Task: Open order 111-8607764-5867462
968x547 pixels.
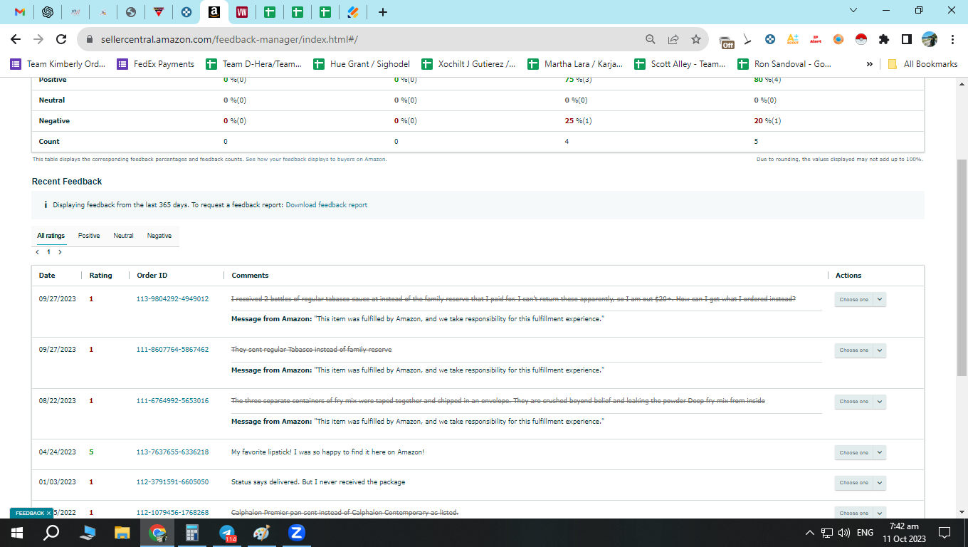Action: click(172, 350)
